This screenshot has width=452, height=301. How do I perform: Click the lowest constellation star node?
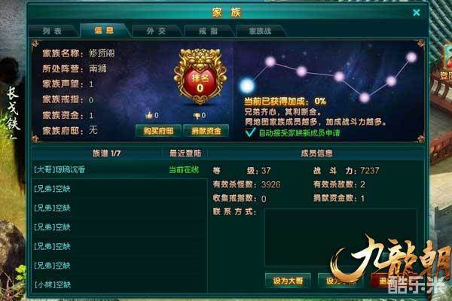(x=365, y=98)
